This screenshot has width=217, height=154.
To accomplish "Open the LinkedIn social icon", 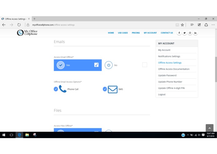I will point(195,33).
